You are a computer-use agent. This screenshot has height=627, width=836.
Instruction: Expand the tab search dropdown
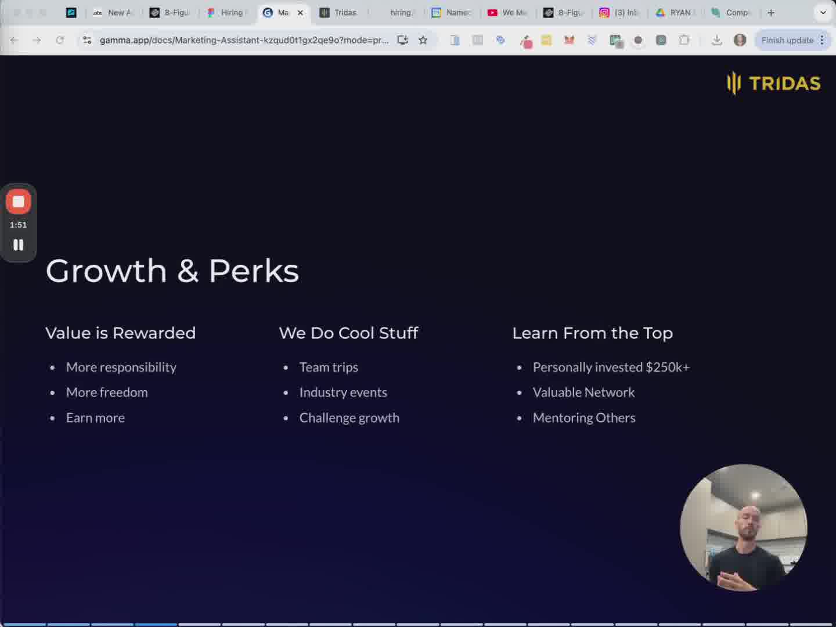click(823, 12)
